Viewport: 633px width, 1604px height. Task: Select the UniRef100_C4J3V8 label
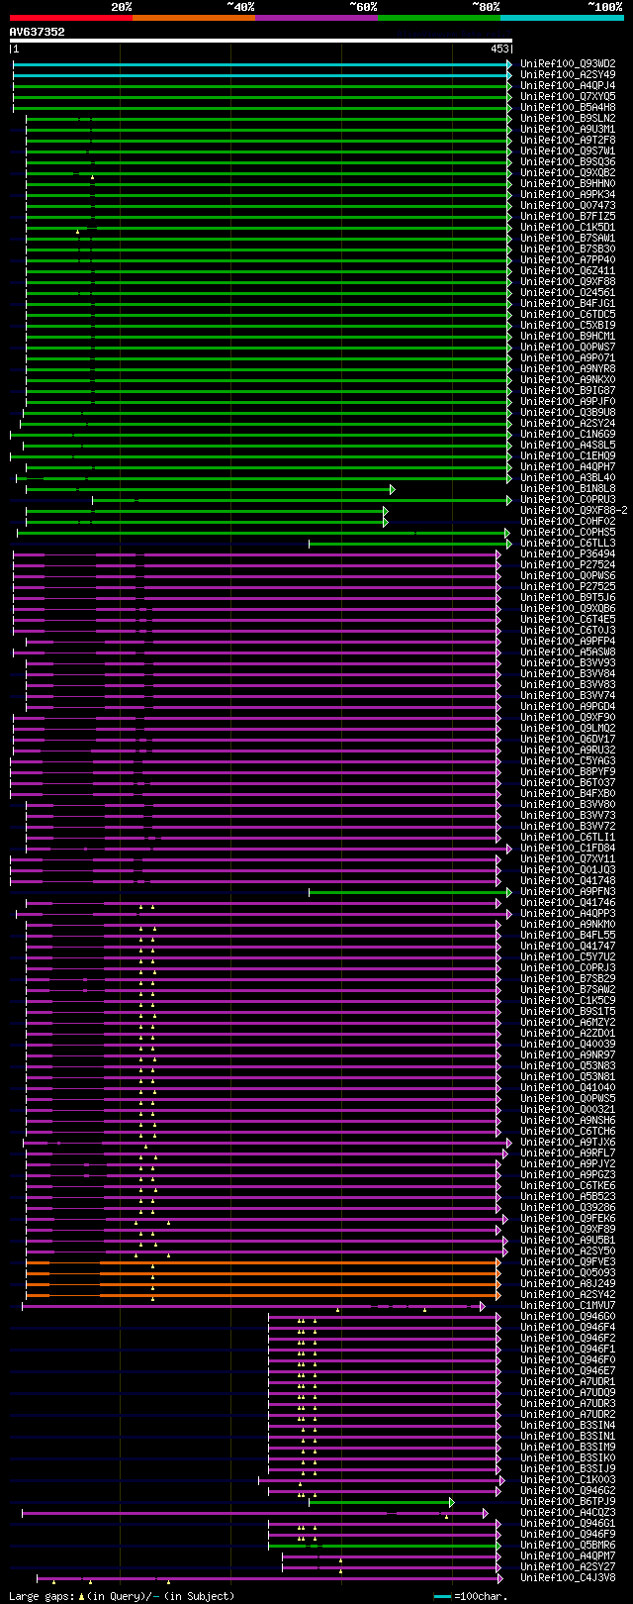pos(568,1578)
